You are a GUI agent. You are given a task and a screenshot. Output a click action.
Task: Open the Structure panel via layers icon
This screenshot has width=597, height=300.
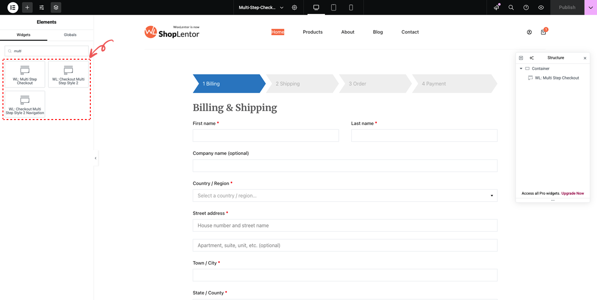[56, 7]
